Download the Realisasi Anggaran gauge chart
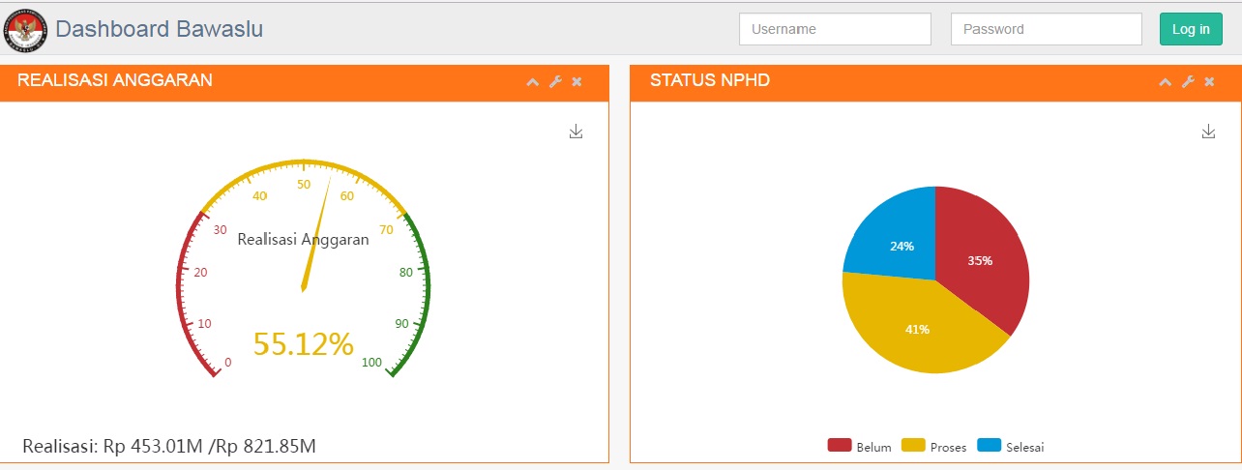This screenshot has height=470, width=1242. tap(576, 132)
